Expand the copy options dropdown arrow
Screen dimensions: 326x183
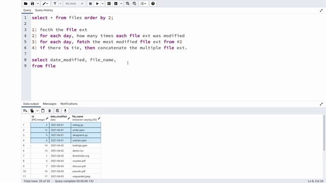point(37,111)
